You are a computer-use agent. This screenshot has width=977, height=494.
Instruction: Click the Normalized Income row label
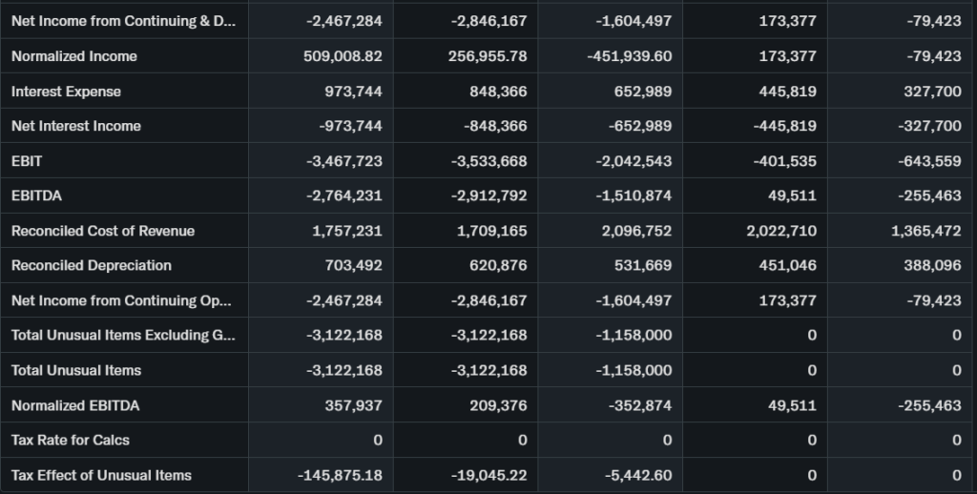[x=74, y=56]
